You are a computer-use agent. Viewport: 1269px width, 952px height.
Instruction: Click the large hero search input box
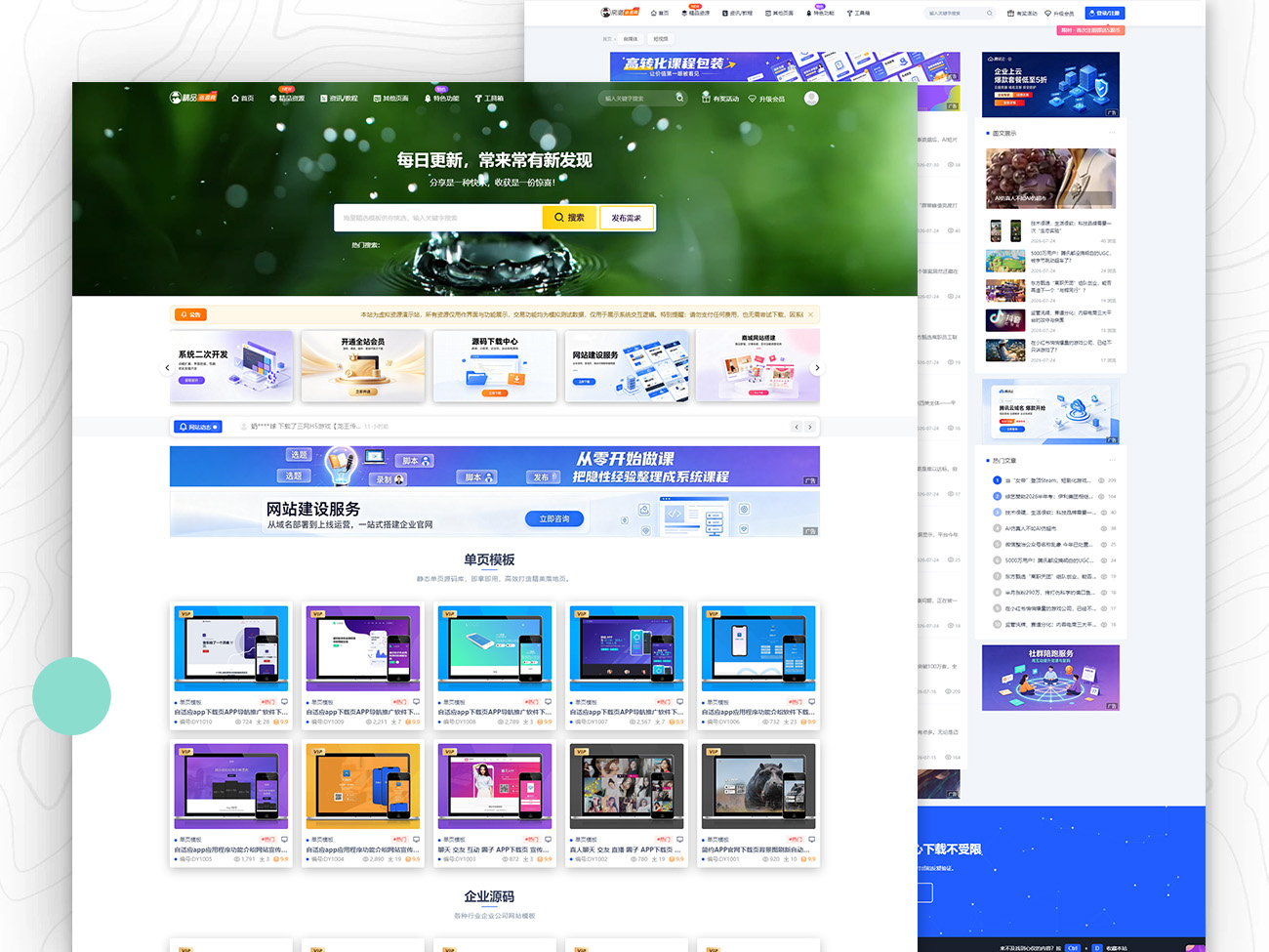(437, 218)
